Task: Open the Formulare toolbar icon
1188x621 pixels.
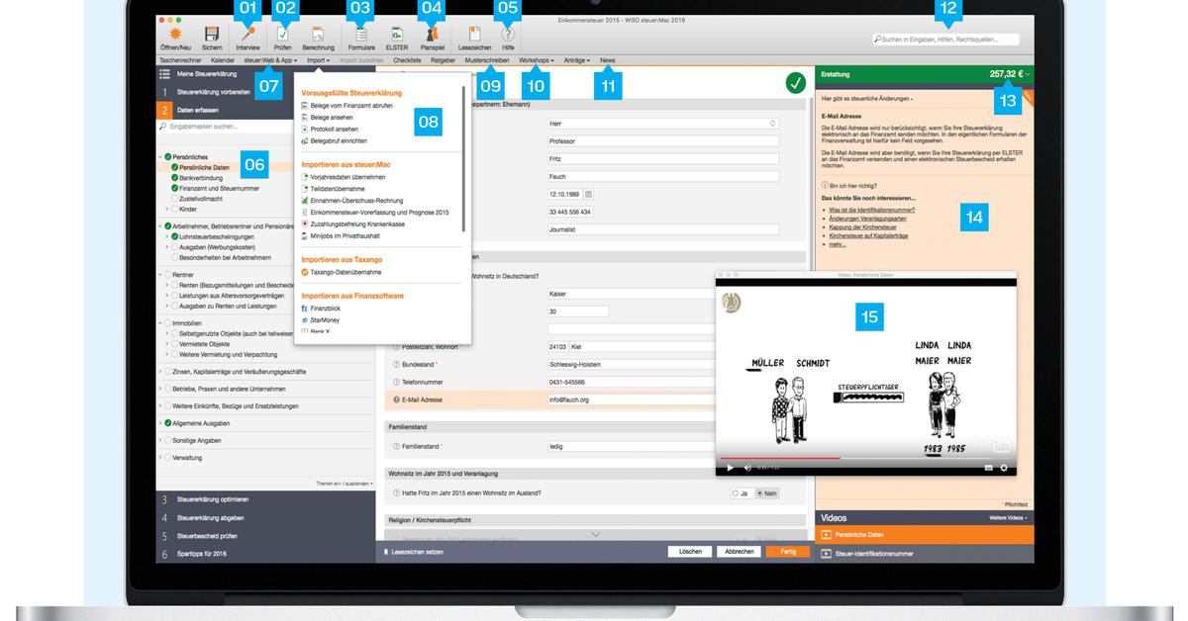Action: click(x=360, y=34)
